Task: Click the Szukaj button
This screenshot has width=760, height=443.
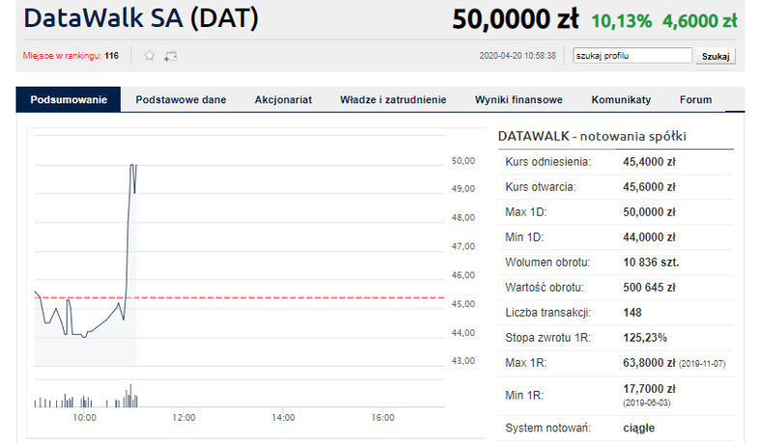Action: tap(716, 56)
